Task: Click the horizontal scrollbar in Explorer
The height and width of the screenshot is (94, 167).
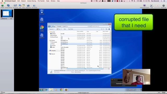Action: click(85, 69)
